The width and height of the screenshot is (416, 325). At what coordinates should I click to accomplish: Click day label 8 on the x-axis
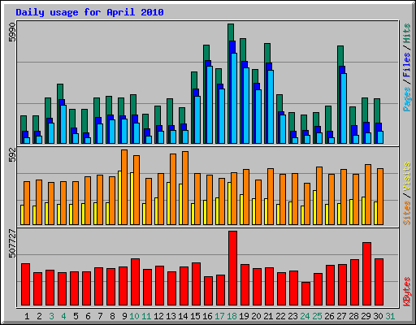coord(112,316)
